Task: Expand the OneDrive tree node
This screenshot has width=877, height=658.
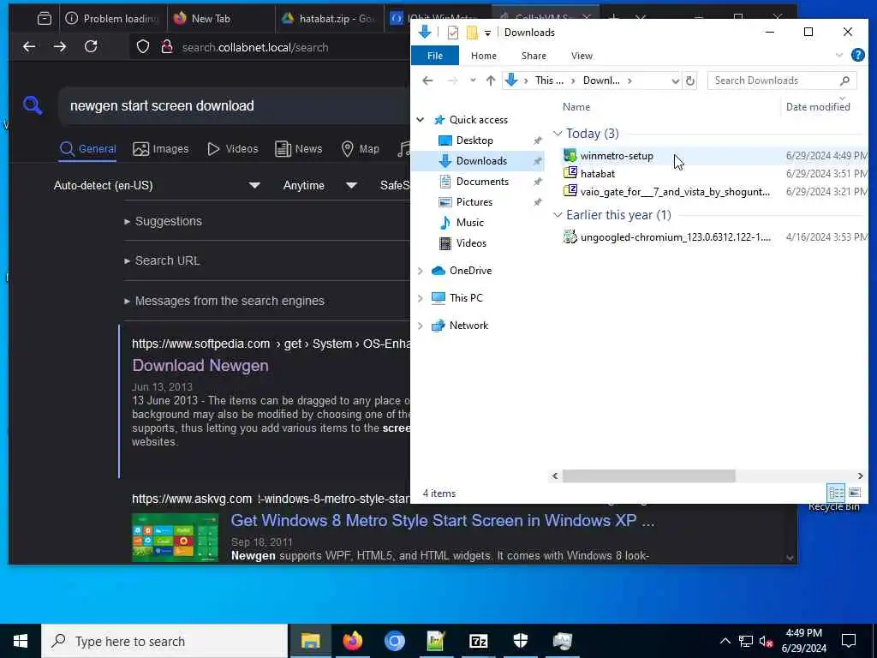Action: [420, 271]
